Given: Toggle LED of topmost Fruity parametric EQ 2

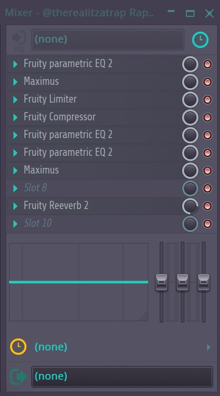Looking at the screenshot, I should click(x=208, y=64).
